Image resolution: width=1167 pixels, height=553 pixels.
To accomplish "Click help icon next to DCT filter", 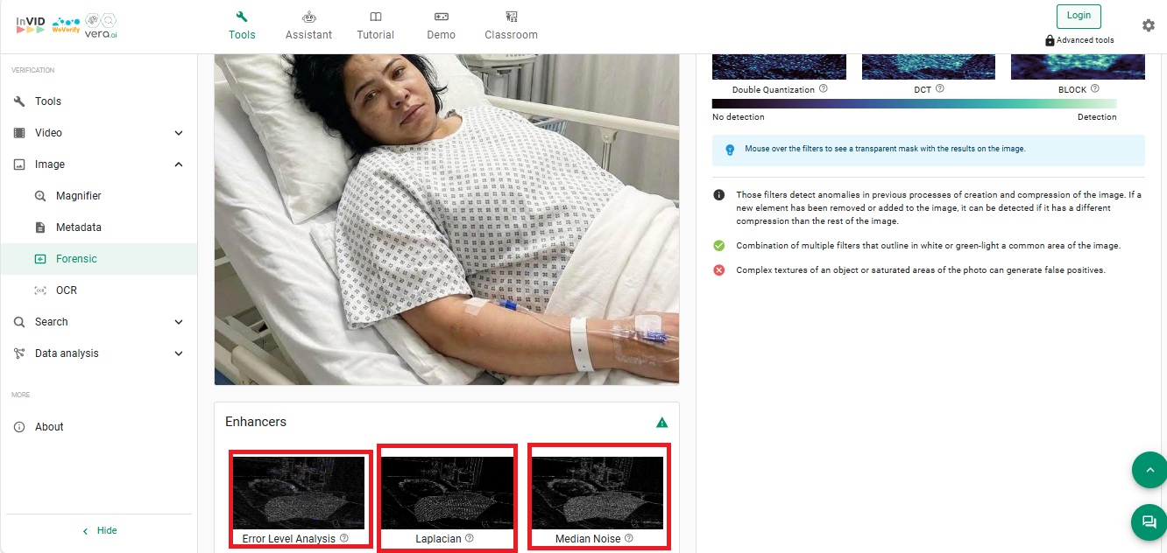I will 940,89.
